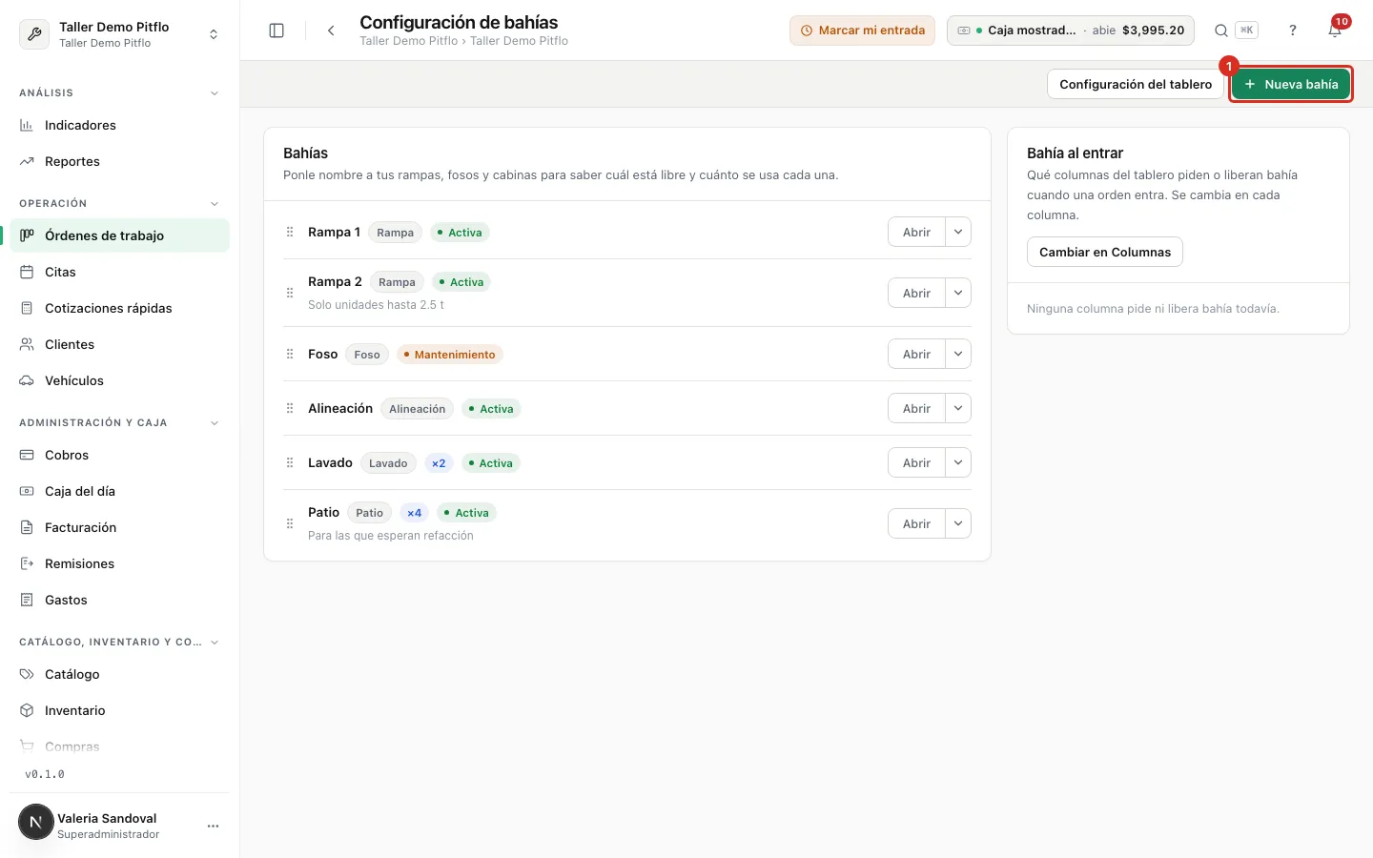Open the workshop switcher chevrons

pos(214,34)
